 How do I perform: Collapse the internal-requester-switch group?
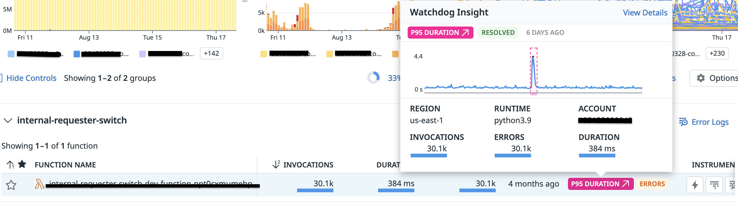[x=8, y=120]
